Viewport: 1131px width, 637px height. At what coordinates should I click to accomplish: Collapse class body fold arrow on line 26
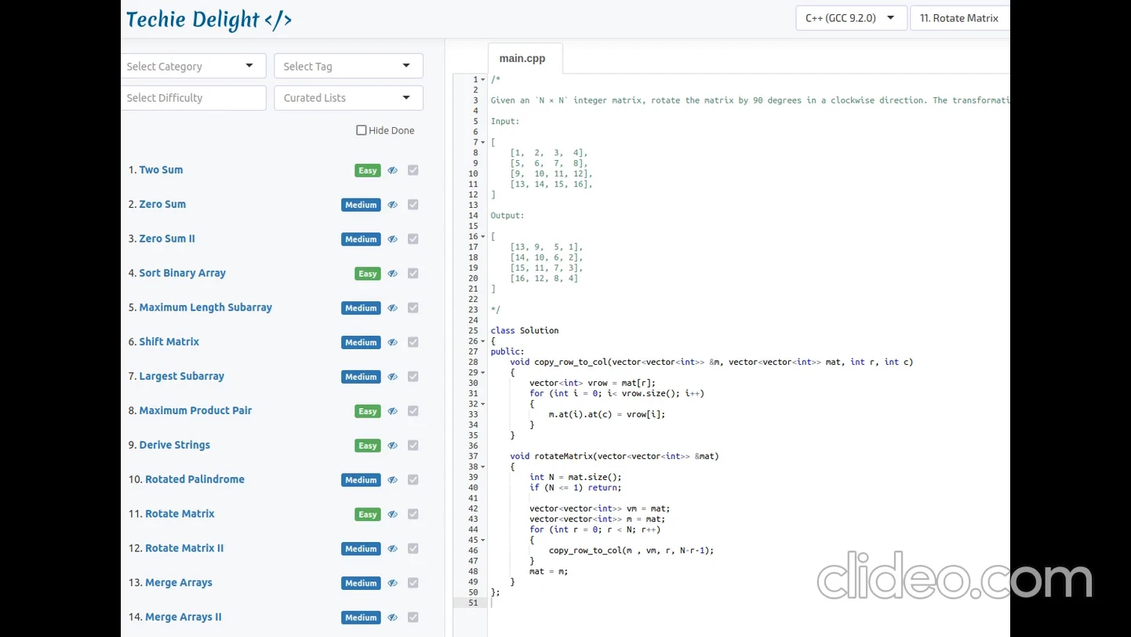(483, 341)
